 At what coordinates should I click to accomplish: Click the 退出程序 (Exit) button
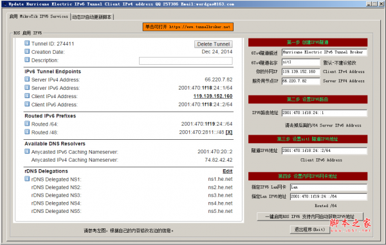click(309, 230)
